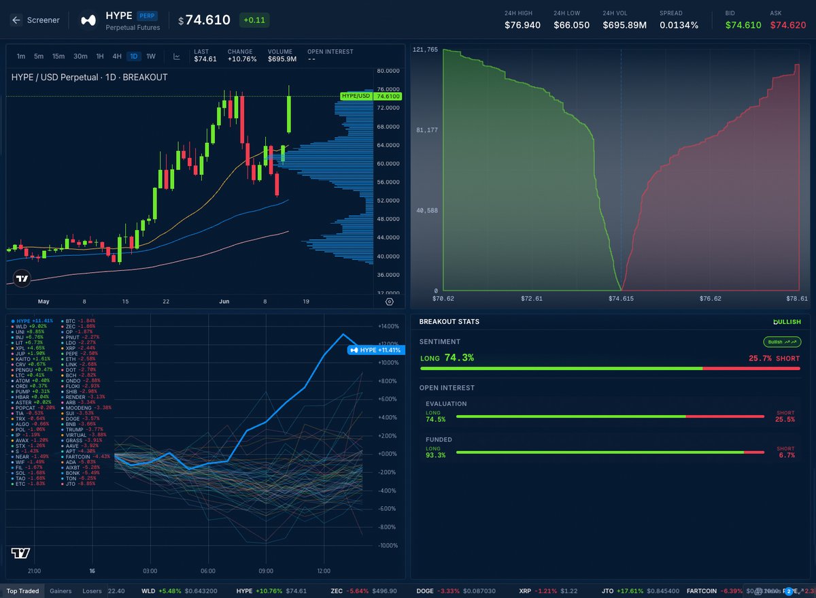The width and height of the screenshot is (816, 598).
Task: Click the PERP badge next to HYPE
Action: [x=147, y=15]
